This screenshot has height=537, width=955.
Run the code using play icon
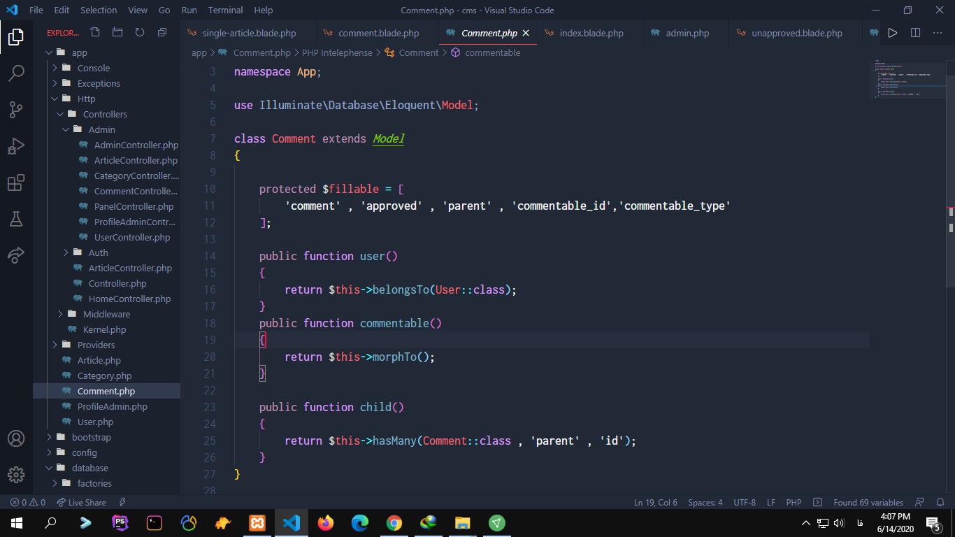(893, 33)
